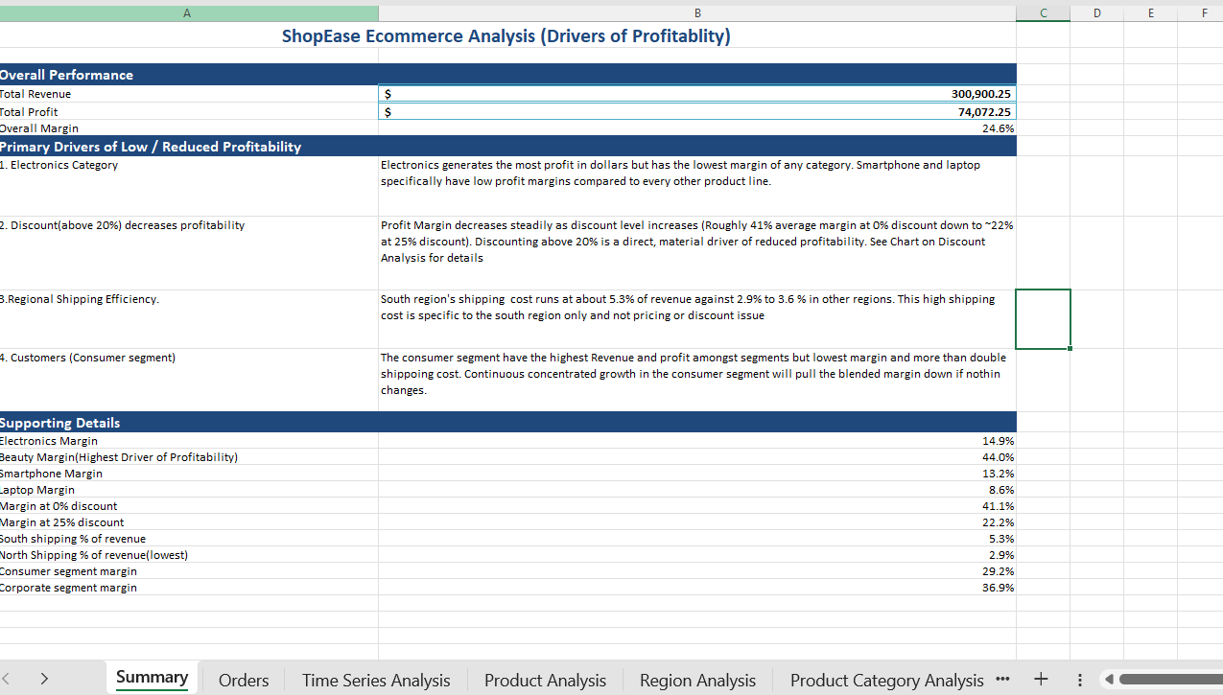1223x695 pixels.
Task: Click the consumer segment highest Revenue description
Action: click(x=697, y=380)
